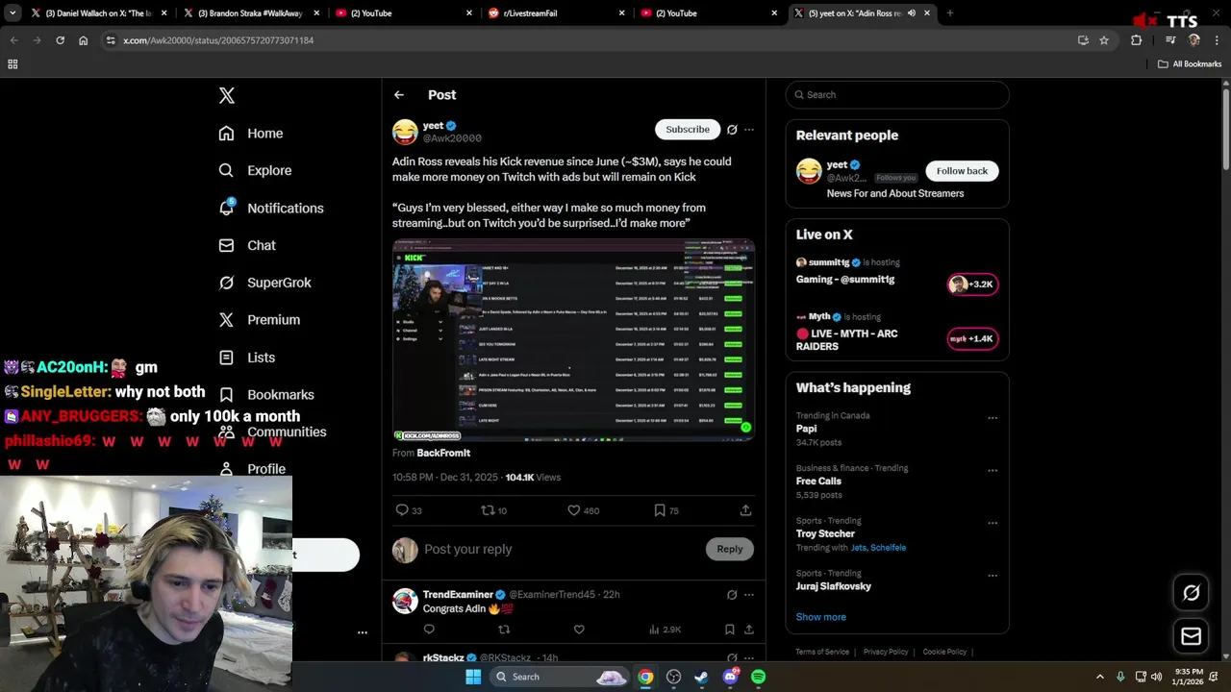Open Chrome home button
The height and width of the screenshot is (692, 1231).
pyautogui.click(x=84, y=40)
